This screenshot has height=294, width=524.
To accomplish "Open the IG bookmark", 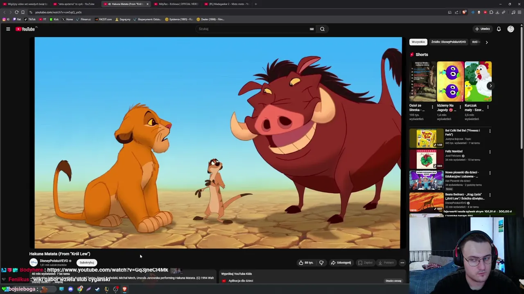I will tap(6, 19).
